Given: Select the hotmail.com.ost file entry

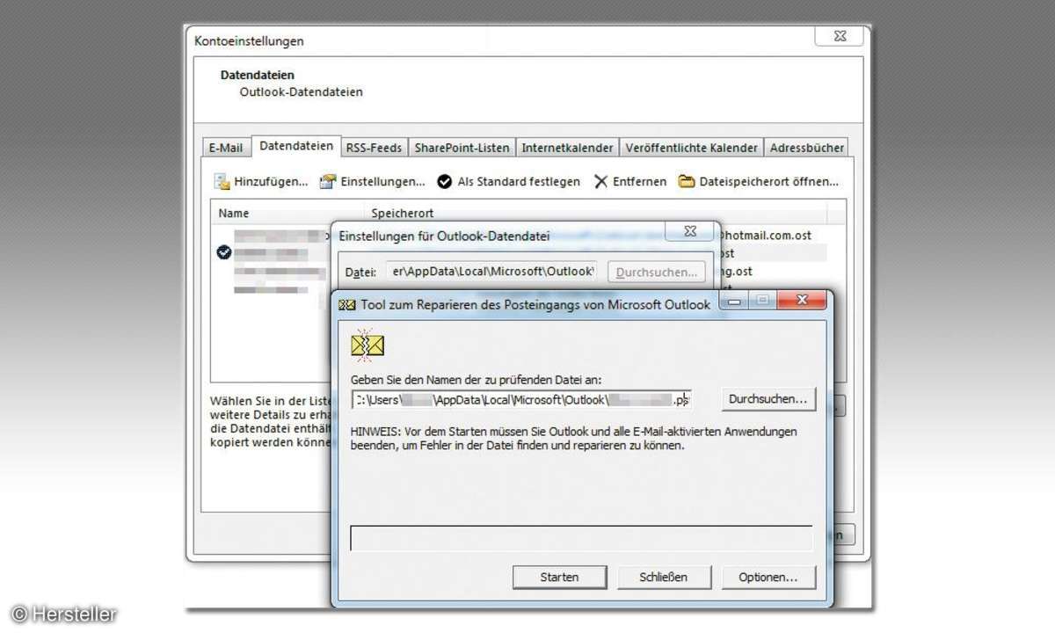Looking at the screenshot, I should [x=765, y=236].
